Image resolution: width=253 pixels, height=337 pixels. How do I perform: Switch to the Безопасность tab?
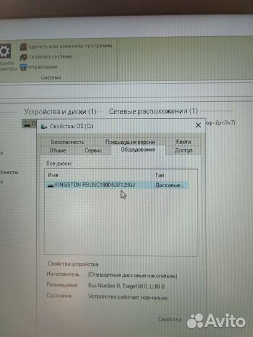tap(67, 142)
